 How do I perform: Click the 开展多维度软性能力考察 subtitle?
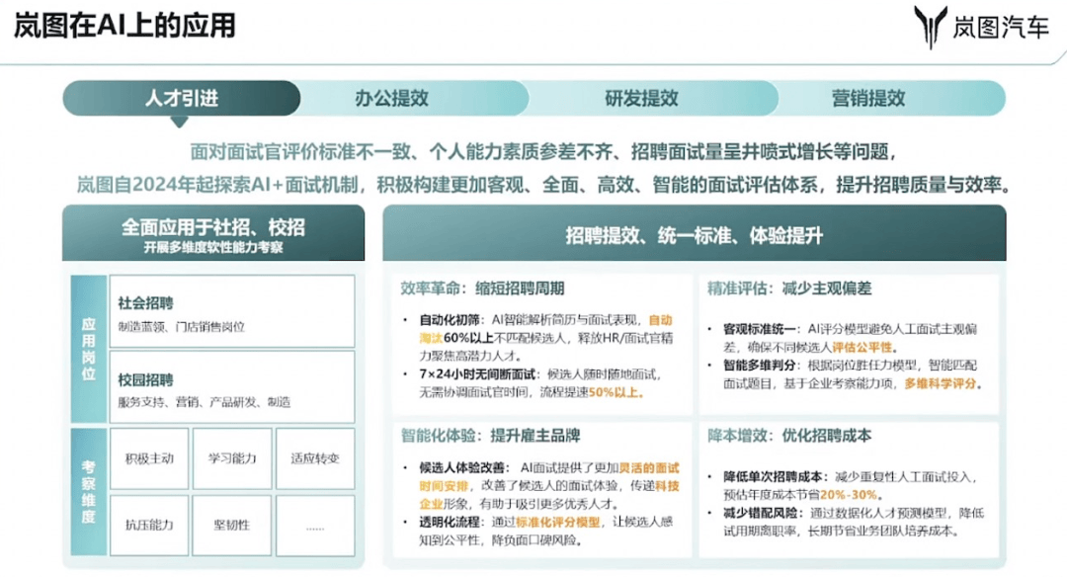pyautogui.click(x=213, y=248)
